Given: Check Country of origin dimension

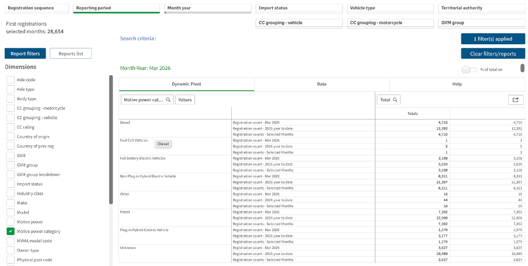Looking at the screenshot, I should tap(11, 136).
